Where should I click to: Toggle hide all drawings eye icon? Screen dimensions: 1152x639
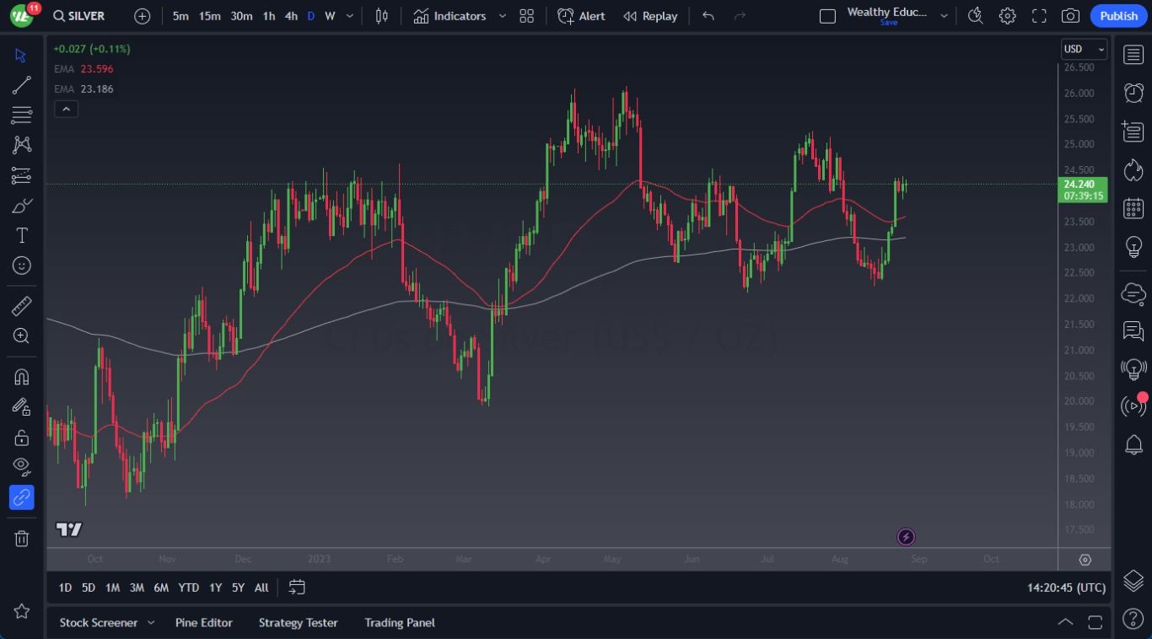[22, 466]
